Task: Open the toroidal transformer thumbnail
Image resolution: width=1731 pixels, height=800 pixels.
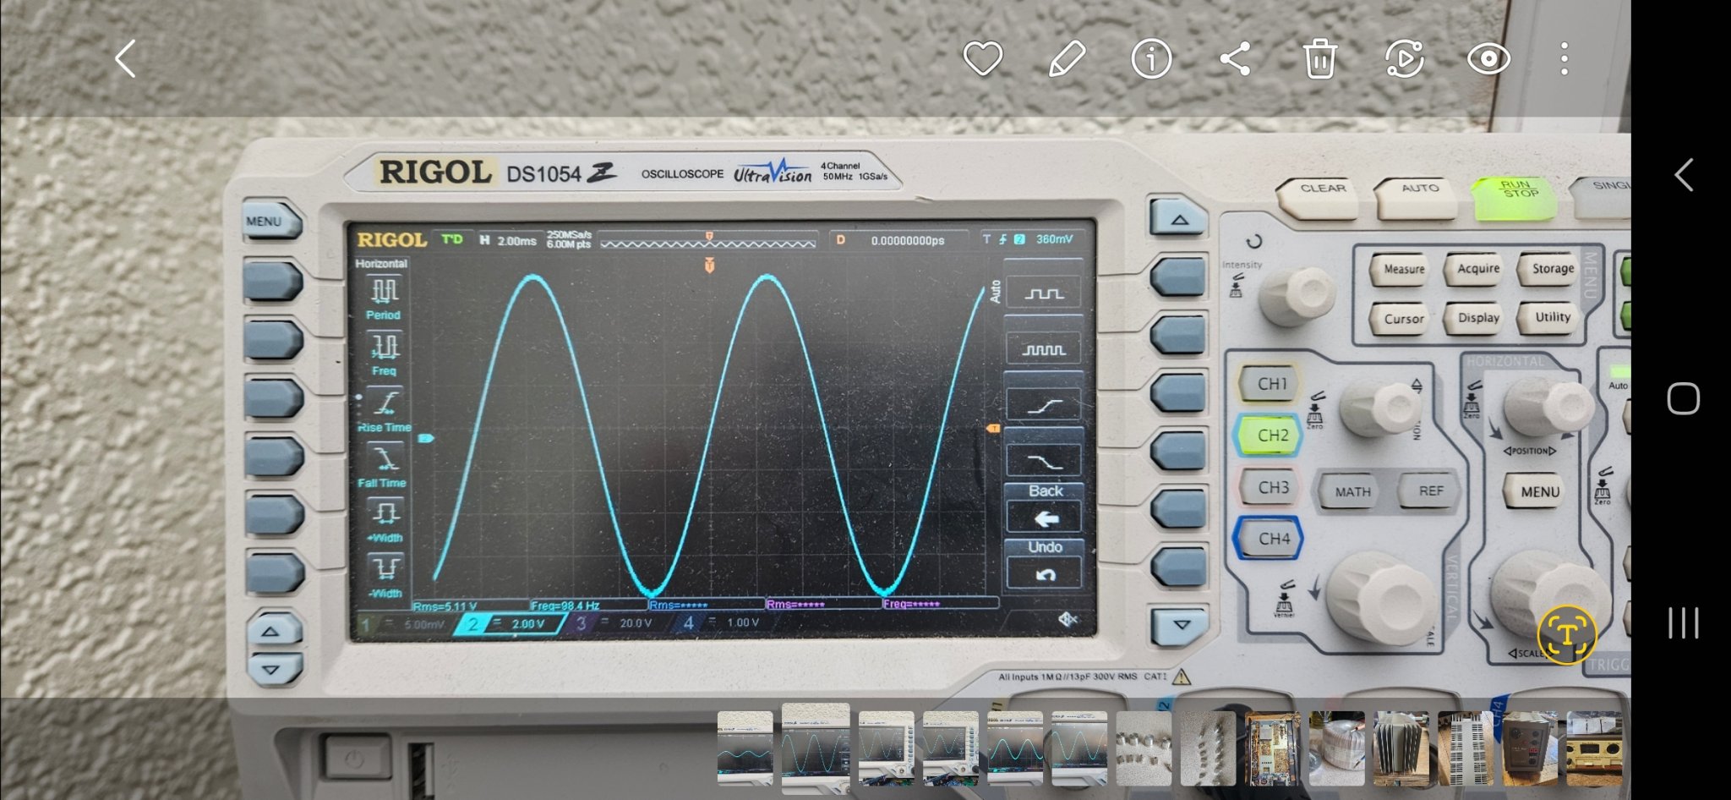Action: pos(1337,749)
